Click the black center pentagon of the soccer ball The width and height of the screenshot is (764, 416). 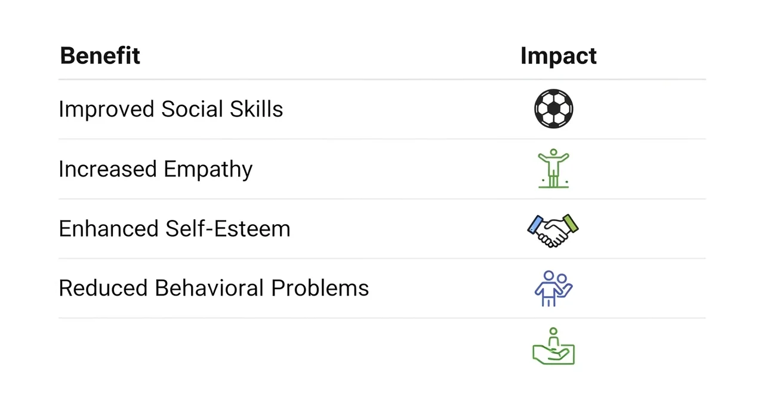(553, 108)
